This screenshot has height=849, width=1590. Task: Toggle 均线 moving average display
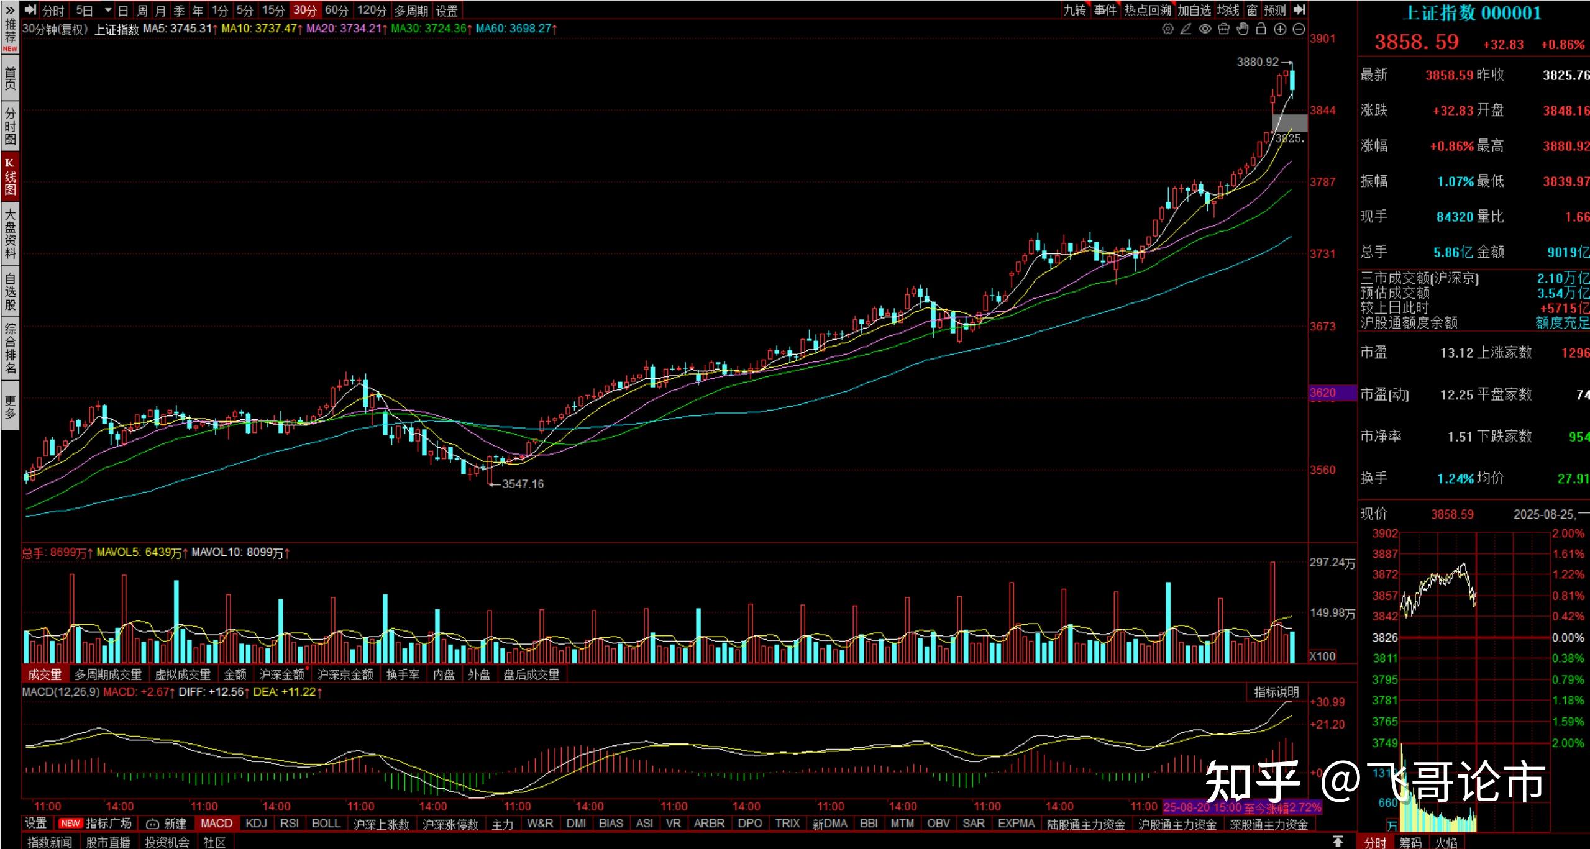coord(1228,10)
